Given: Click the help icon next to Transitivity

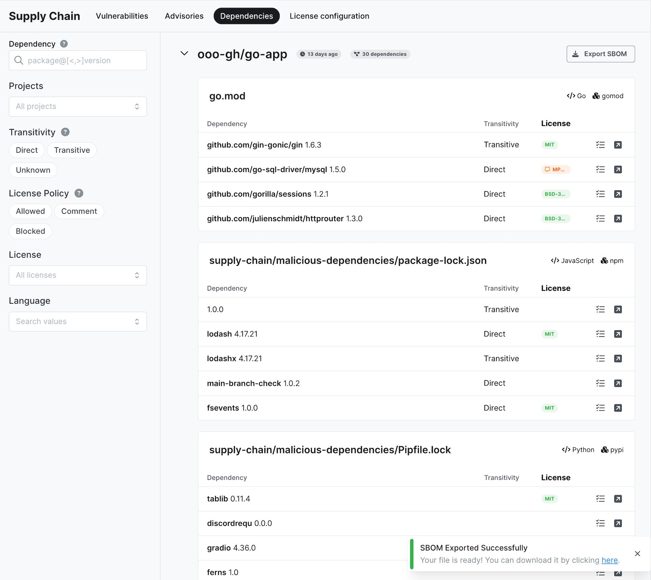Looking at the screenshot, I should [65, 132].
